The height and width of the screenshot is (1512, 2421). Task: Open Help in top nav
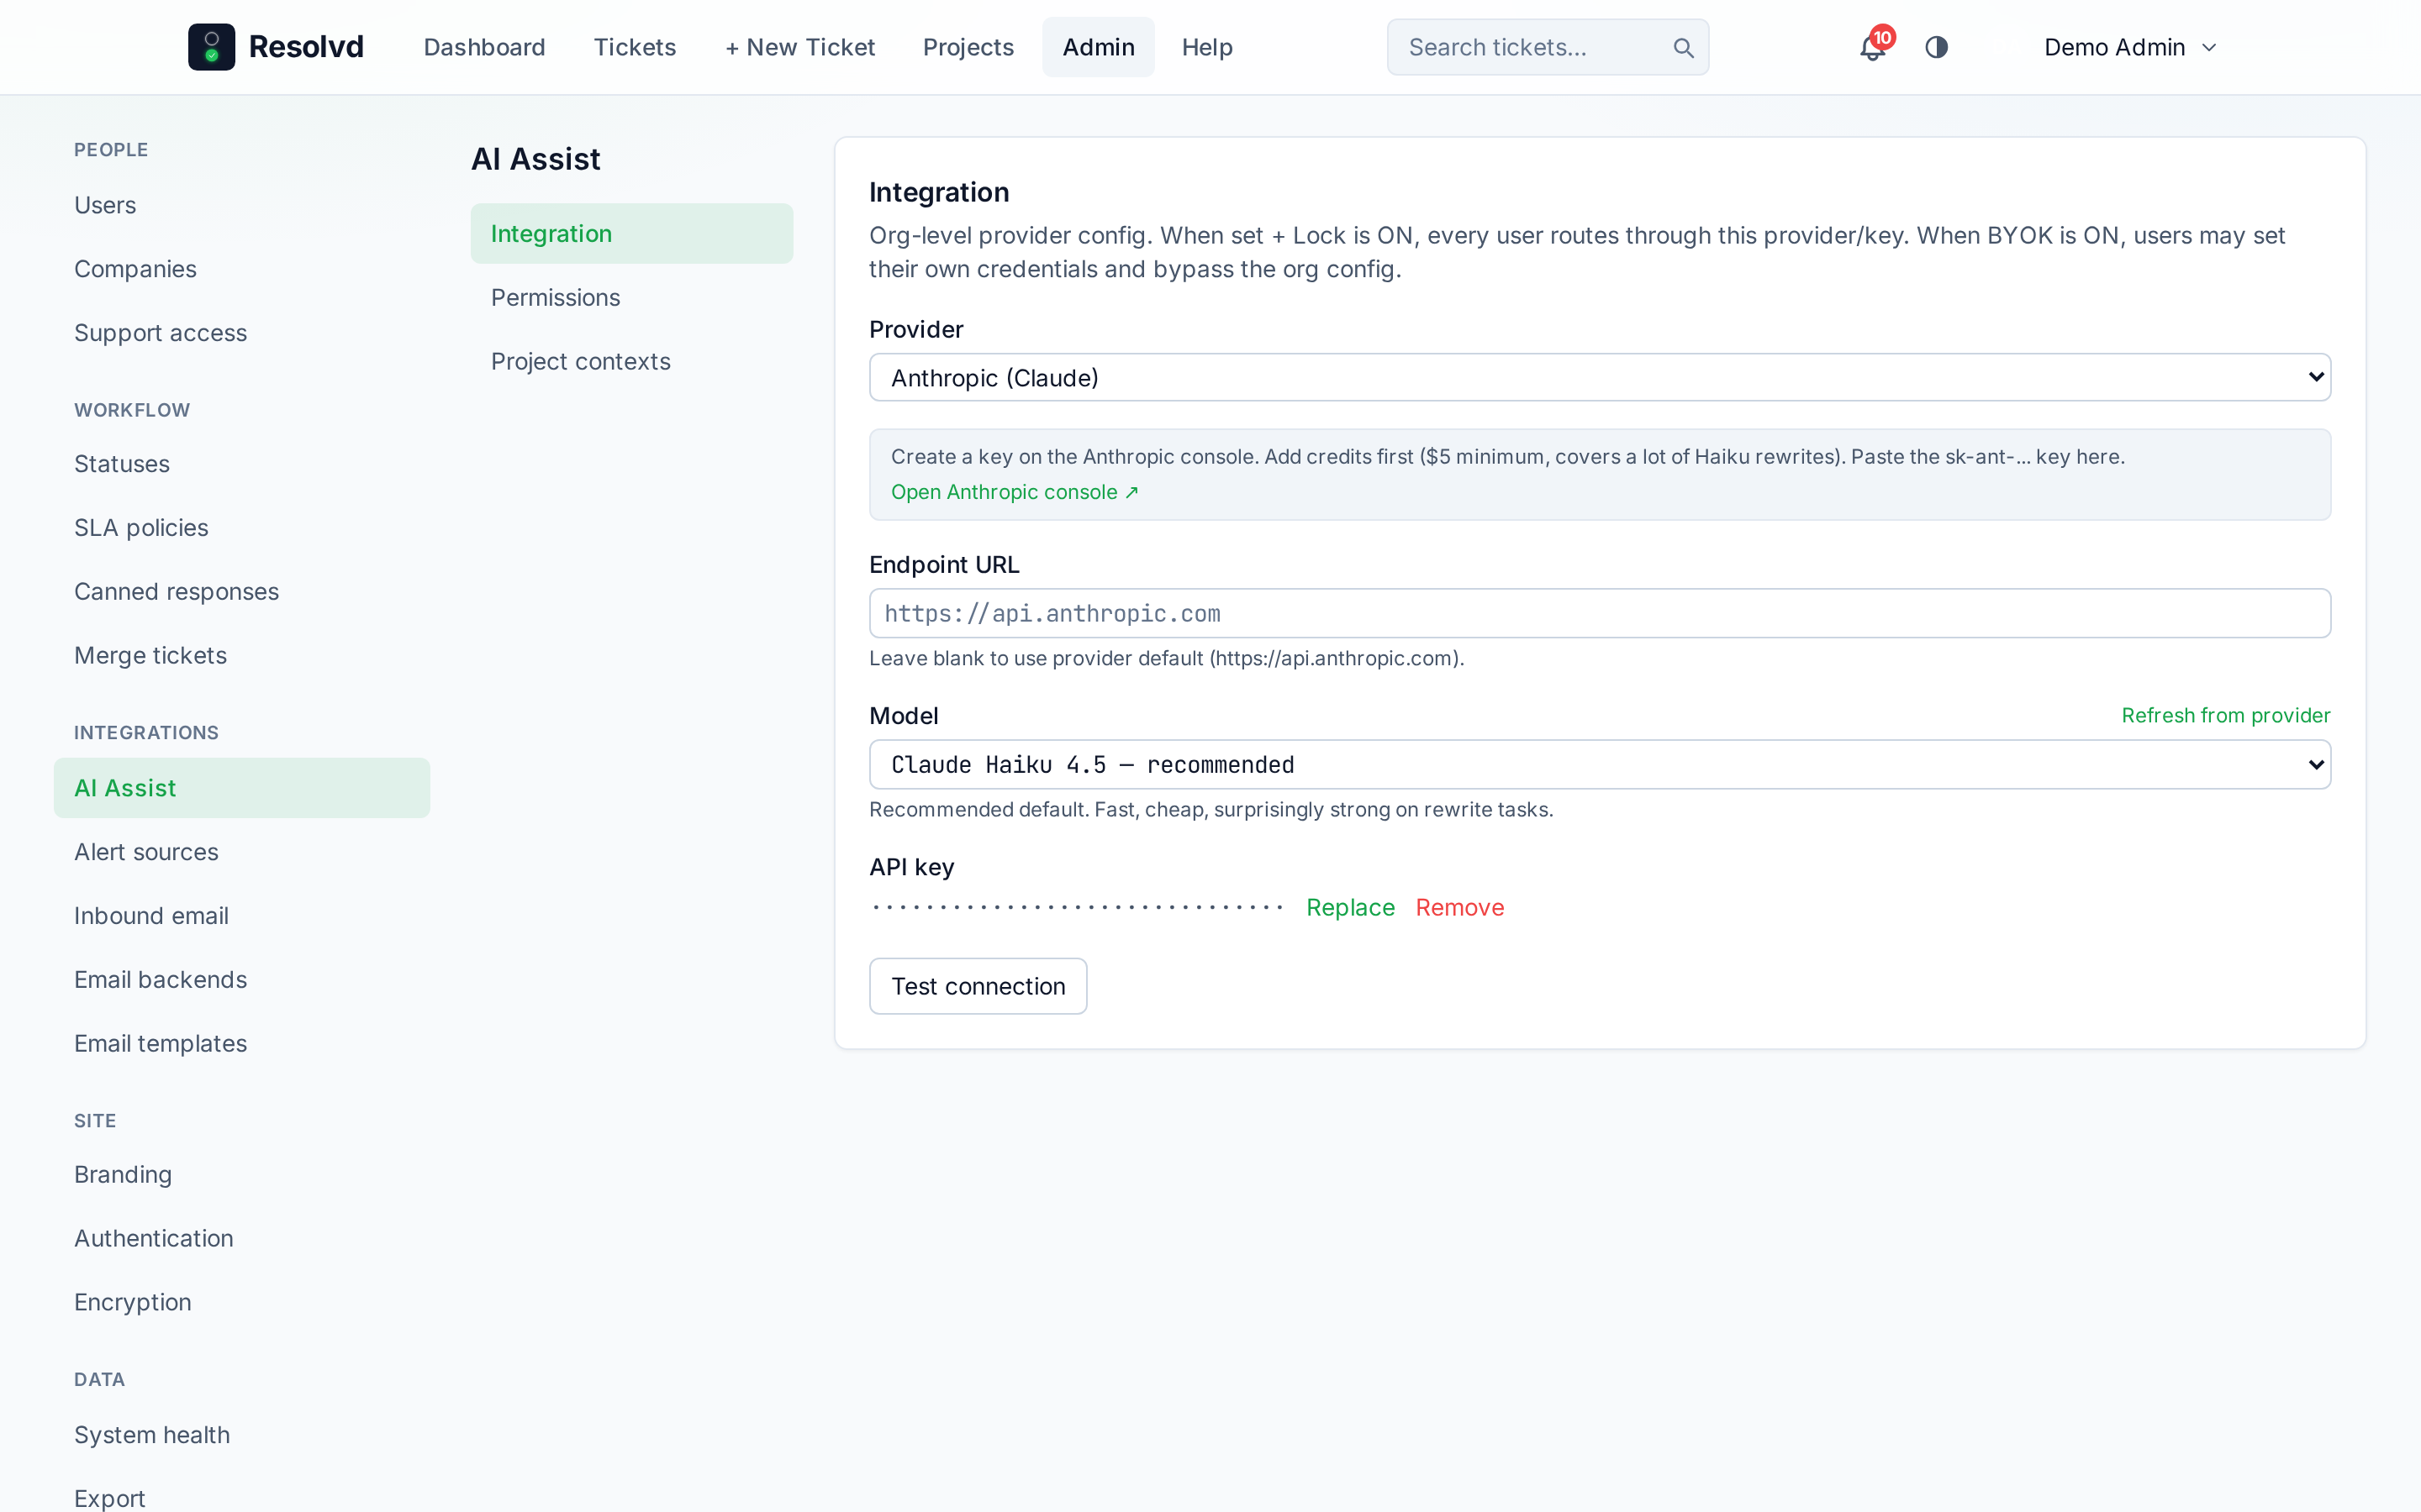point(1206,47)
